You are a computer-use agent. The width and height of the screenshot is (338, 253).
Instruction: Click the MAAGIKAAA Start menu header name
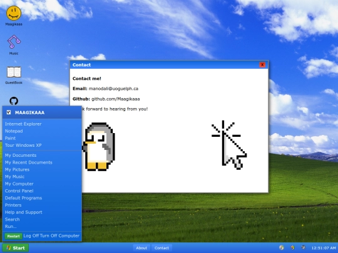pyautogui.click(x=30, y=112)
